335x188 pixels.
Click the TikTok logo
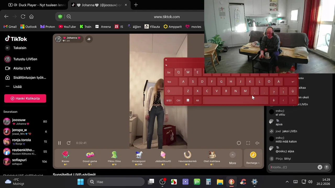click(x=16, y=39)
